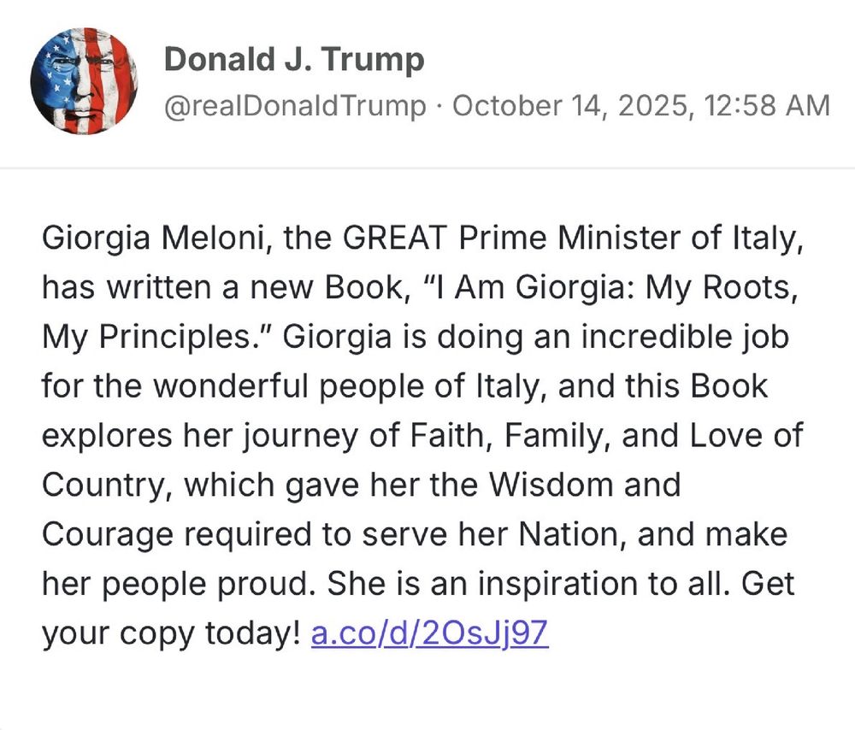Follow the a.co/d/2OsJj97 book link
855x730 pixels.
430,633
